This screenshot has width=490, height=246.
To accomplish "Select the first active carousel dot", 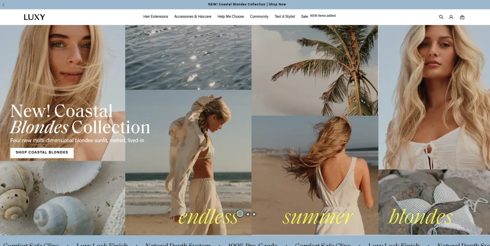I will click(x=240, y=213).
